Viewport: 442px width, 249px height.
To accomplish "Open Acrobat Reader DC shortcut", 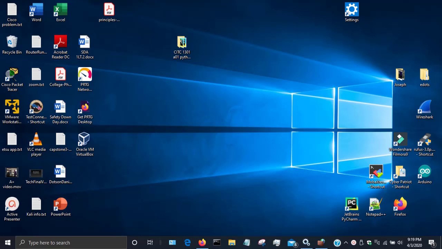I will (60, 47).
